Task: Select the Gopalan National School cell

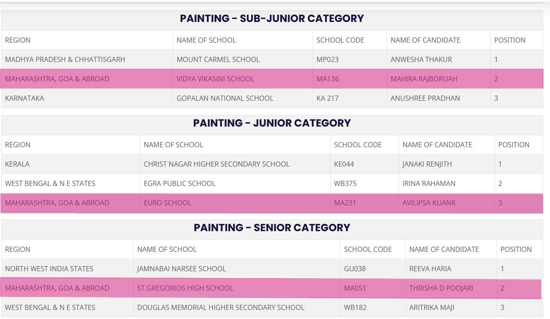Action: (224, 98)
